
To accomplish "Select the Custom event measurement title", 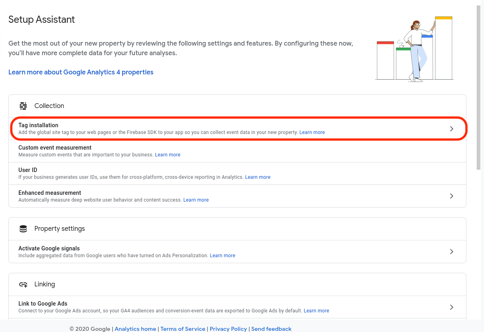I will pyautogui.click(x=55, y=148).
